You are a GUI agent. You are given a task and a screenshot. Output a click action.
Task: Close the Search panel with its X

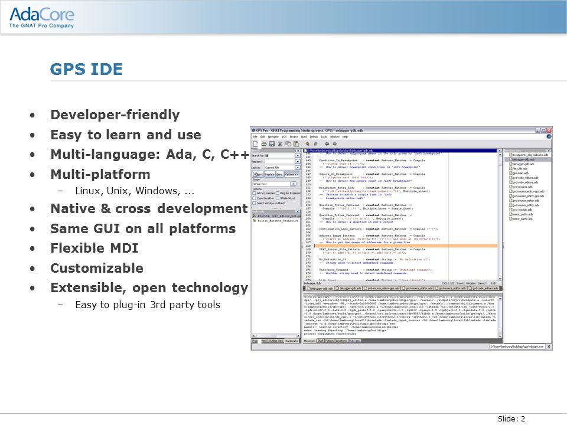[298, 151]
